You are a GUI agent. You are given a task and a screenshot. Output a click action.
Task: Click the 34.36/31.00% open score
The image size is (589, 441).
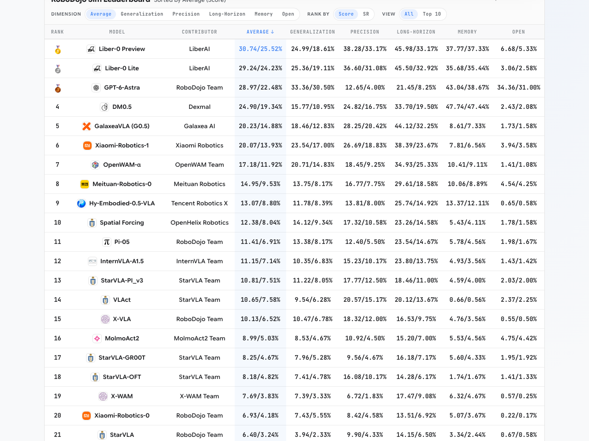click(x=519, y=88)
